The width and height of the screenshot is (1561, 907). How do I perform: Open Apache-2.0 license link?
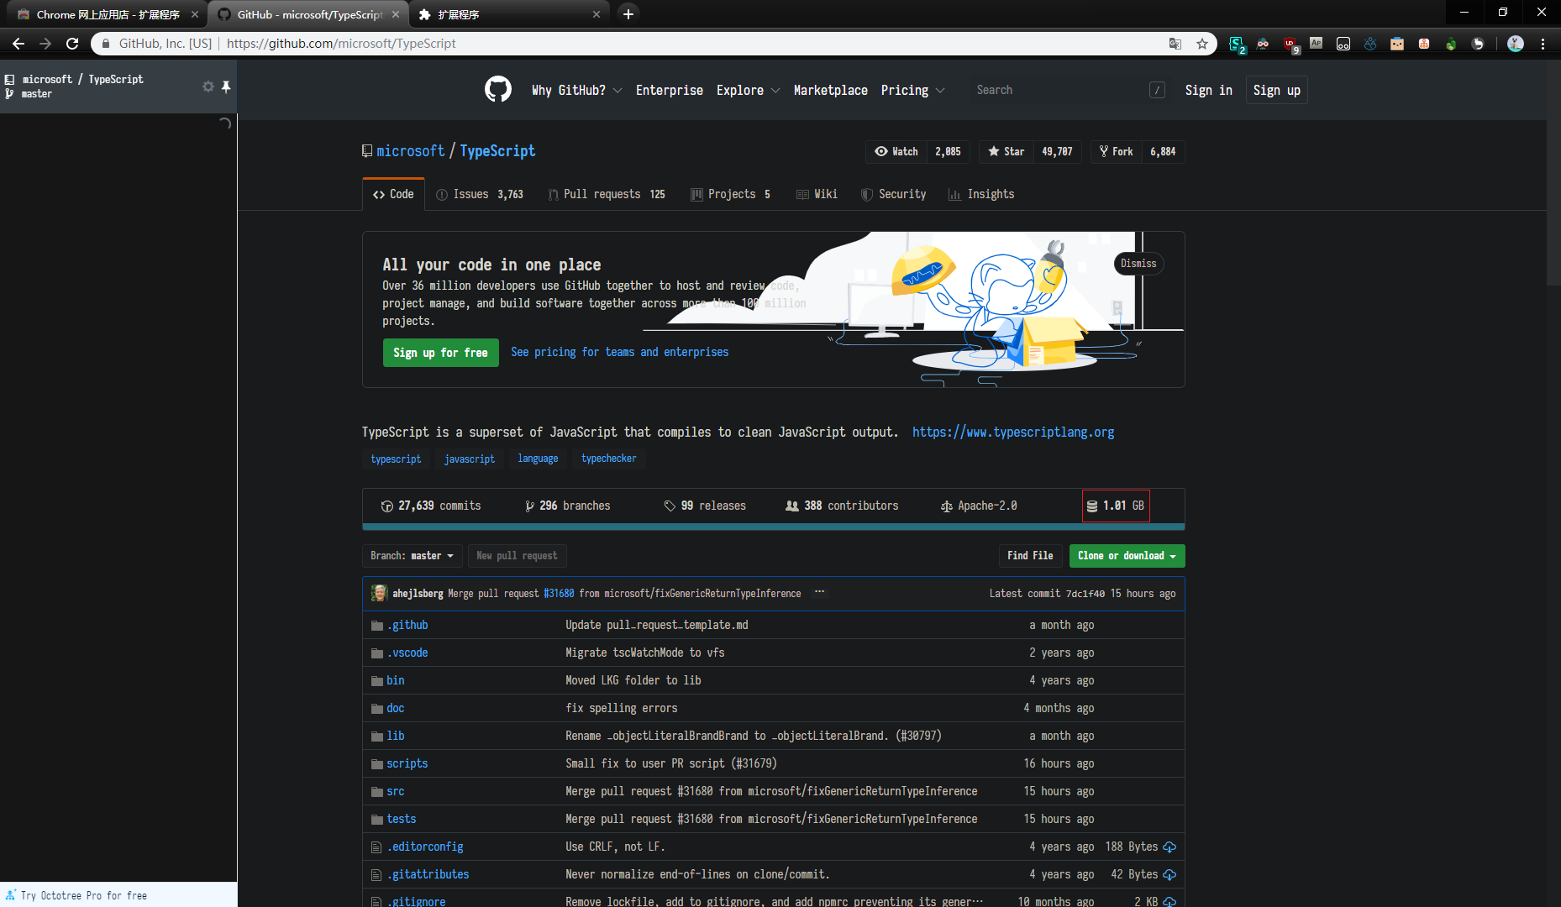tap(979, 506)
